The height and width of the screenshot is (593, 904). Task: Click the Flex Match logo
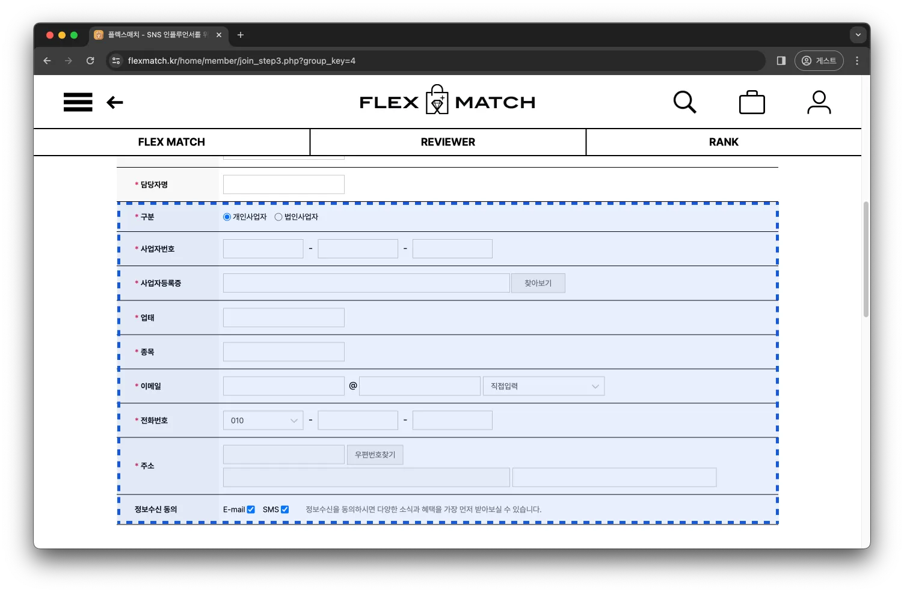point(447,101)
